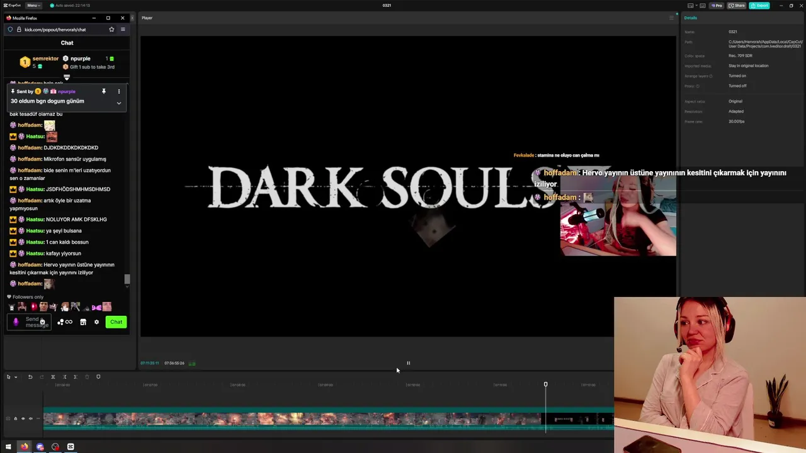
Task: Collapse side panel with chevron beside Player
Action: [x=133, y=18]
